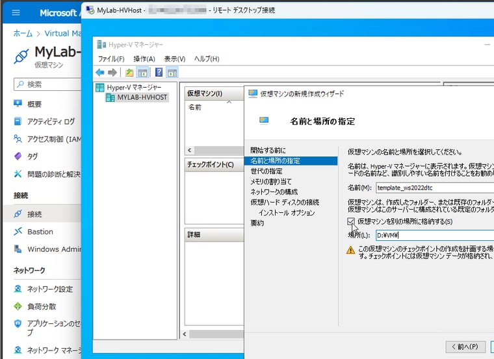Screen dimensions: 494x359
Task: Click the アクティビティ ログ icon
Action: tap(18, 121)
